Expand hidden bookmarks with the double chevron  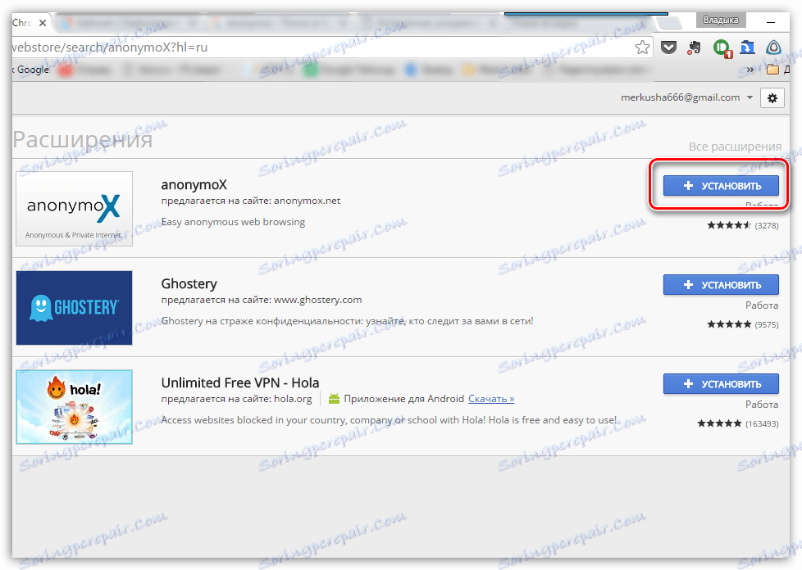click(750, 70)
